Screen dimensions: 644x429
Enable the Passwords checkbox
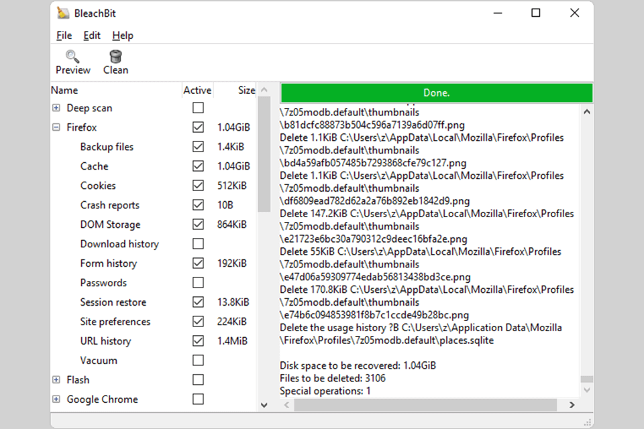coord(198,282)
